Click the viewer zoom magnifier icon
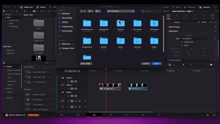Viewport: 220px width, 124px height. click(x=170, y=65)
